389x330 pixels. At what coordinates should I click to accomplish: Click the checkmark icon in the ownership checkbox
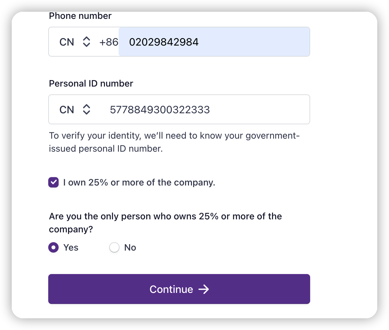coord(53,183)
